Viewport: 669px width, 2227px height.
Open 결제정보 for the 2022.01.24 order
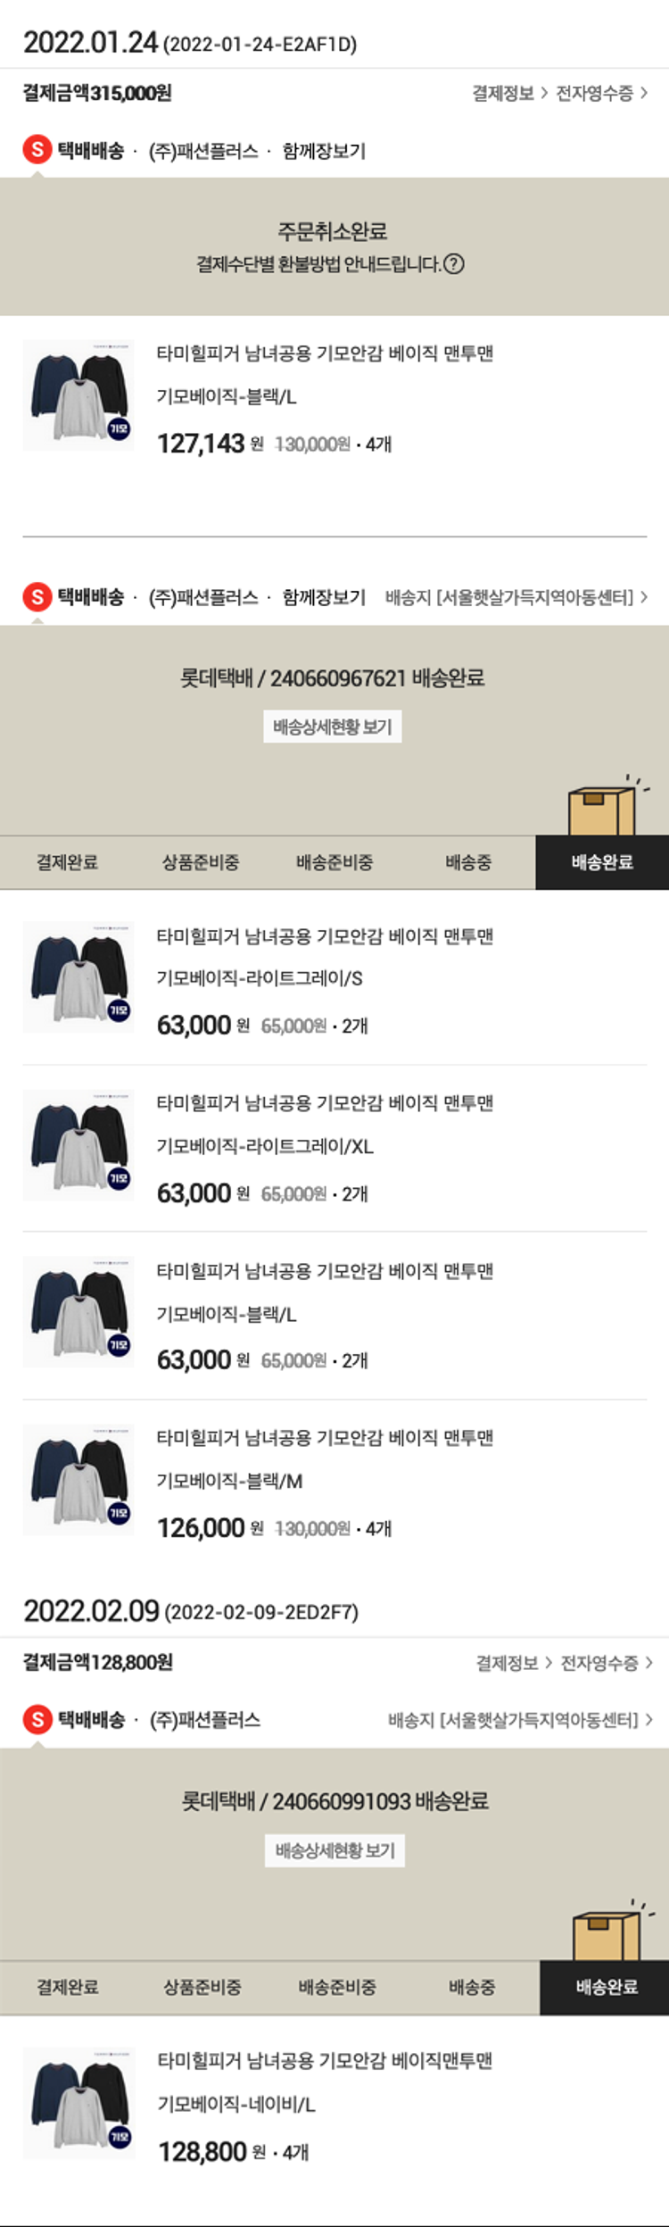pyautogui.click(x=509, y=94)
